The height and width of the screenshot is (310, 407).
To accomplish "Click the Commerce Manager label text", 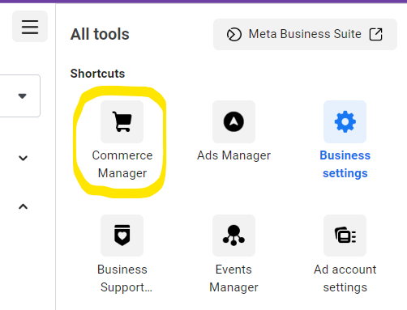I will click(x=122, y=164).
